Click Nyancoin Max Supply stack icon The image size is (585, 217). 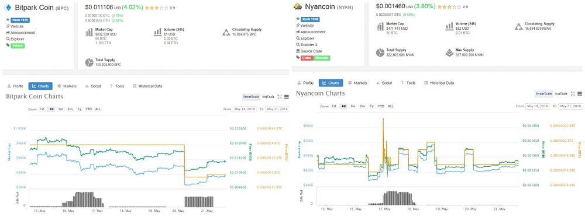coord(449,52)
